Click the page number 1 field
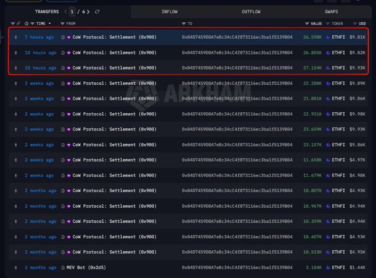 (72, 12)
